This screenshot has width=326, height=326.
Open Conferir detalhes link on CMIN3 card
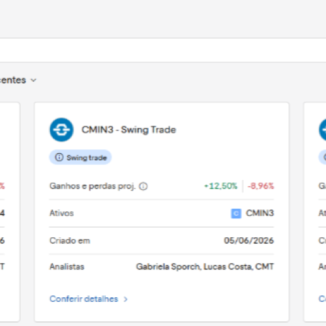pos(83,299)
